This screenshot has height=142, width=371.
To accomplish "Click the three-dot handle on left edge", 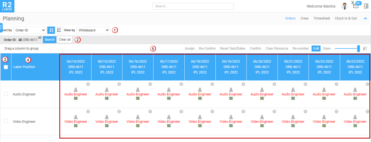I will (x=1, y=27).
